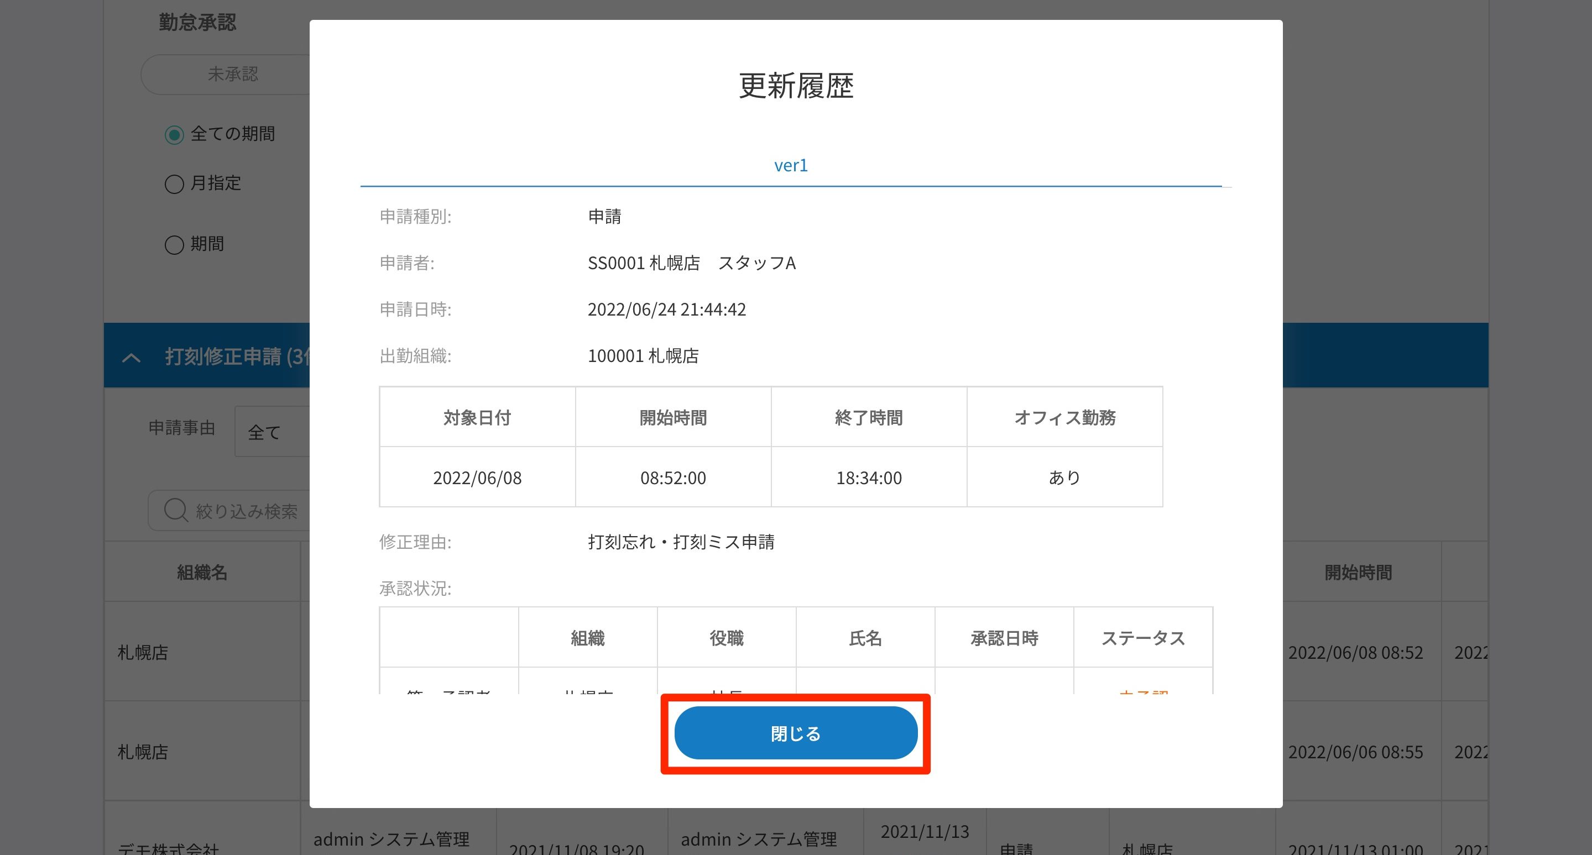Screen dimensions: 1592x855
Task: Select the 期間 radio button
Action: tap(174, 245)
